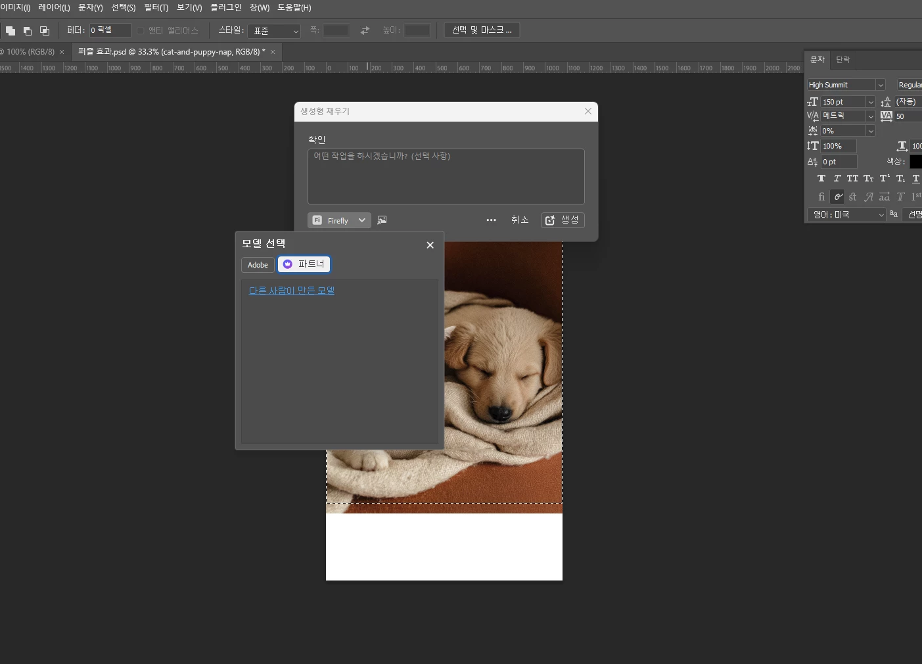Click the ordinals 1st icon
This screenshot has width=922, height=664.
click(916, 197)
